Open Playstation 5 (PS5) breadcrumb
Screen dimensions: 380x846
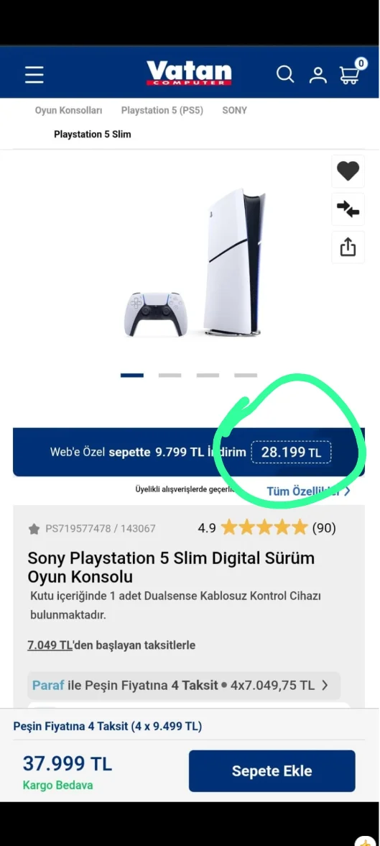(x=162, y=110)
